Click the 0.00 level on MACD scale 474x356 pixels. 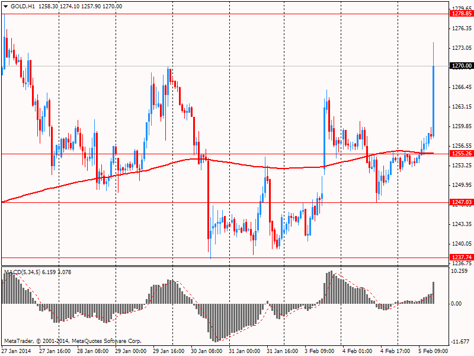pyautogui.click(x=457, y=304)
